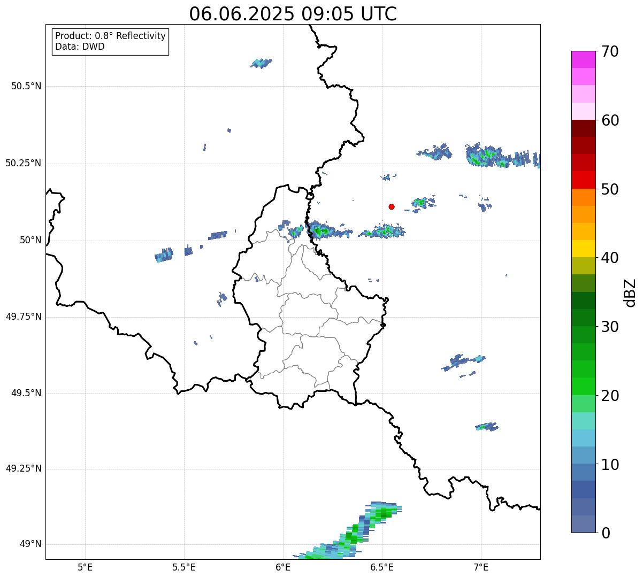The width and height of the screenshot is (643, 578).
Task: Click the radar echo band near 50.25°N 7°E
Action: point(502,155)
